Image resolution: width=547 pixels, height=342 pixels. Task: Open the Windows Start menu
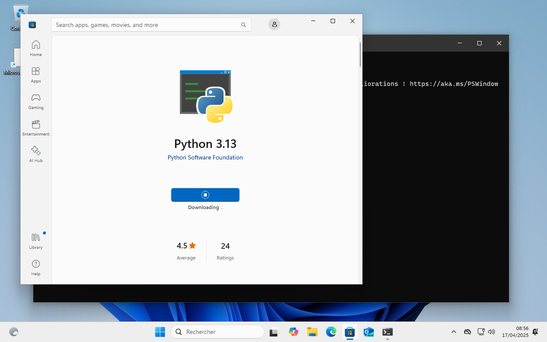160,332
